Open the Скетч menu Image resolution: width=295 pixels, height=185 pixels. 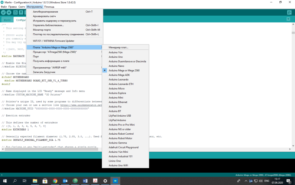coord(22,7)
